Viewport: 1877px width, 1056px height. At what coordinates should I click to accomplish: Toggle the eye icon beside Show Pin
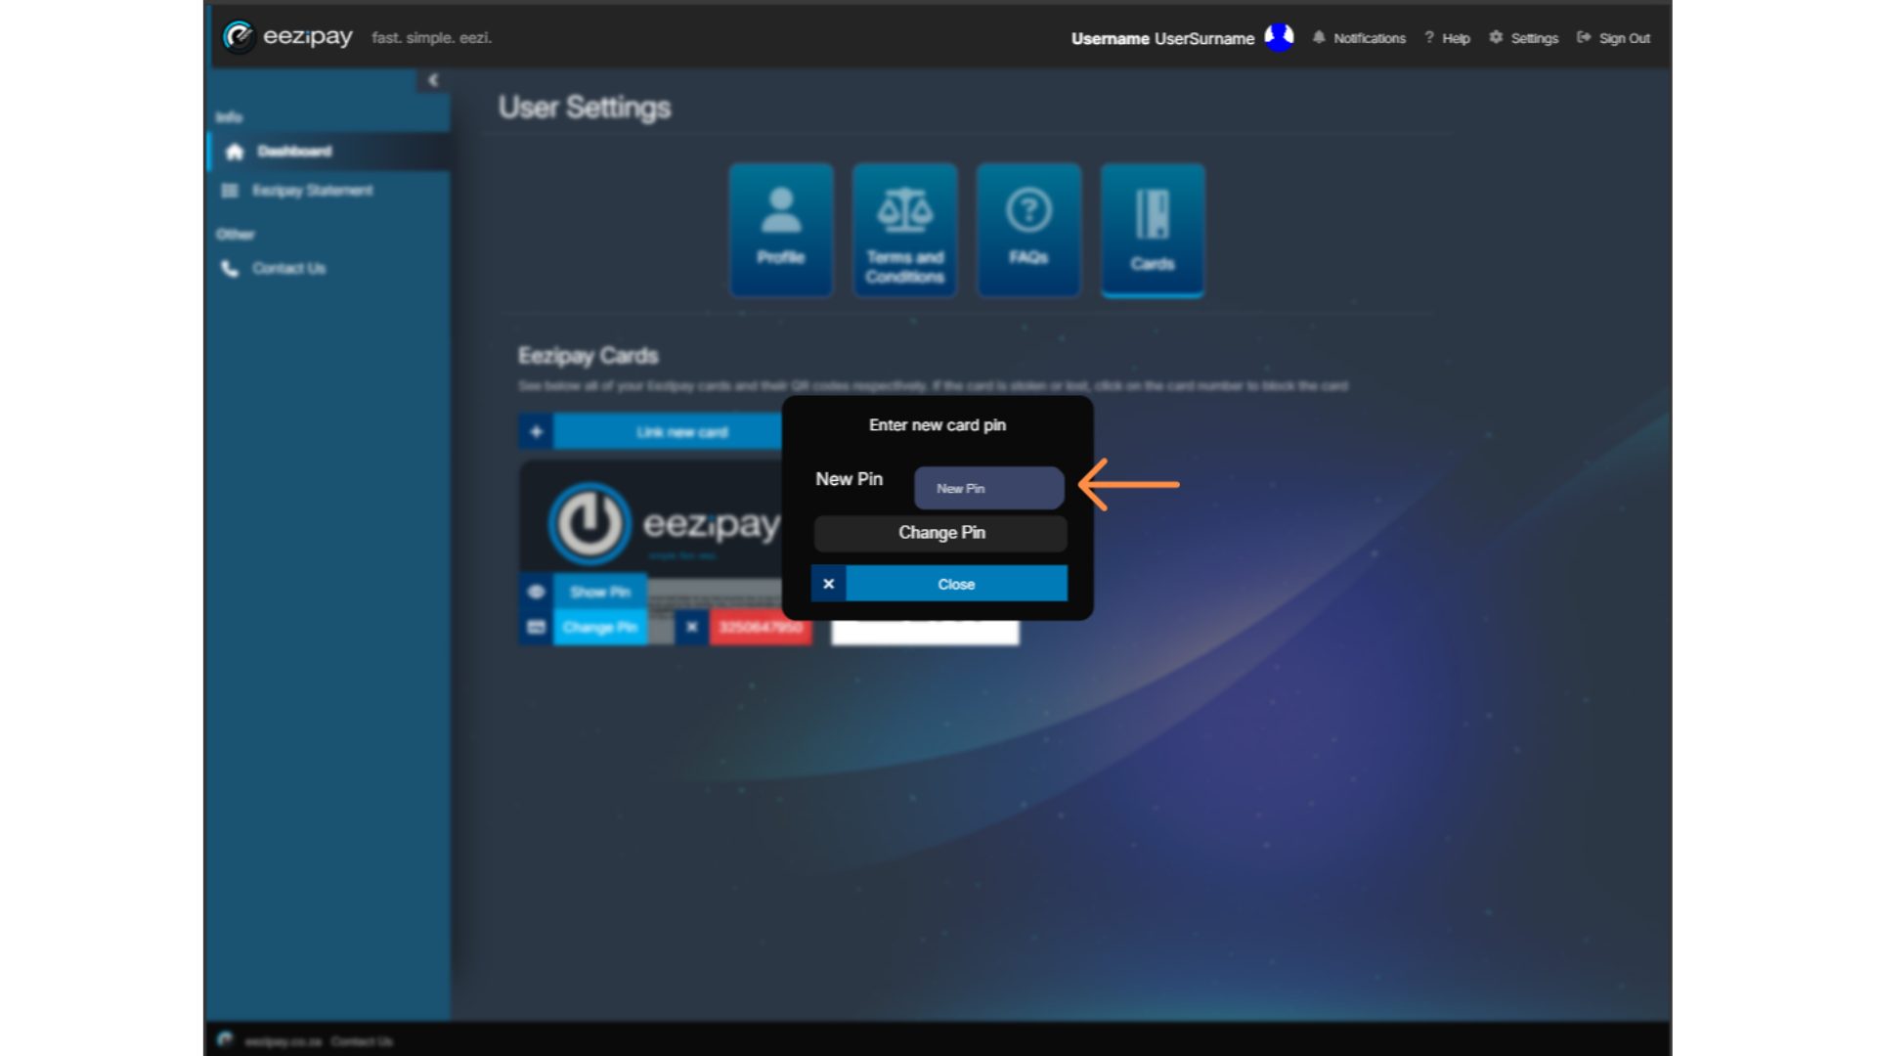(536, 592)
